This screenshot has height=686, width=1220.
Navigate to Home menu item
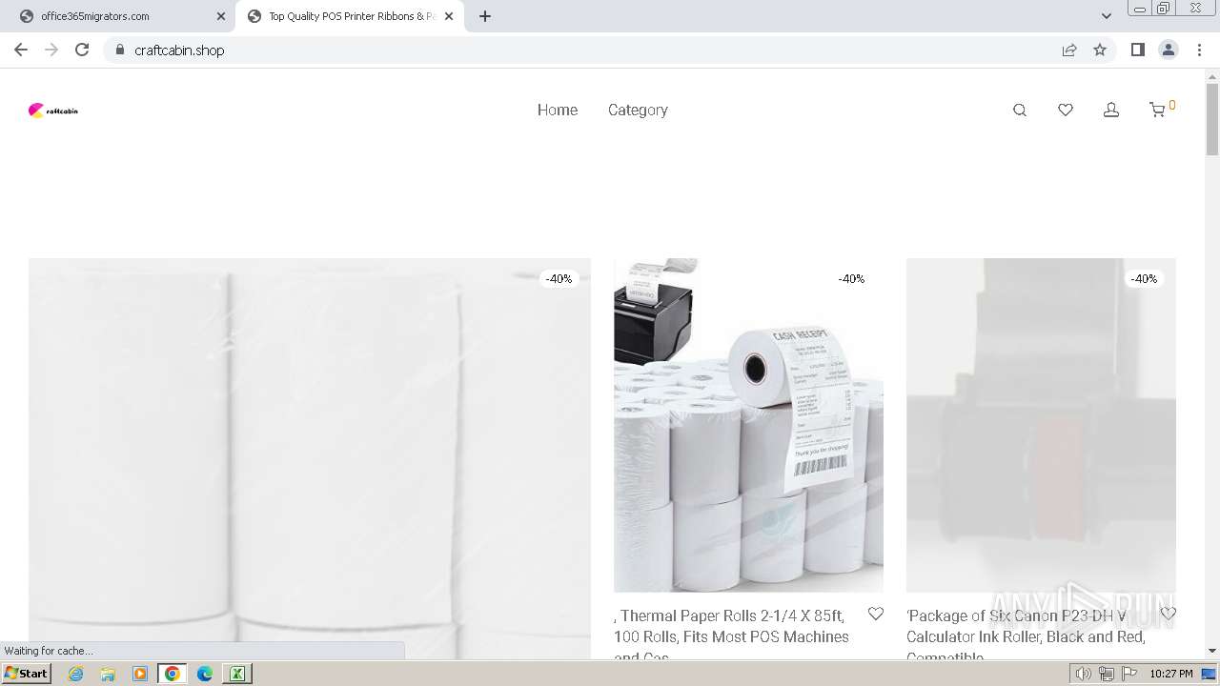click(x=558, y=110)
